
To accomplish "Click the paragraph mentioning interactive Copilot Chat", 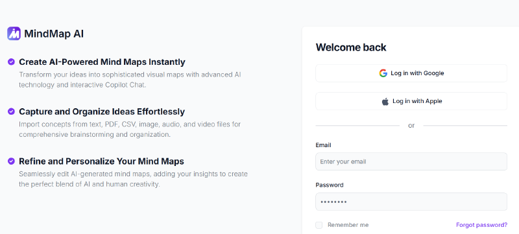I will click(x=130, y=80).
